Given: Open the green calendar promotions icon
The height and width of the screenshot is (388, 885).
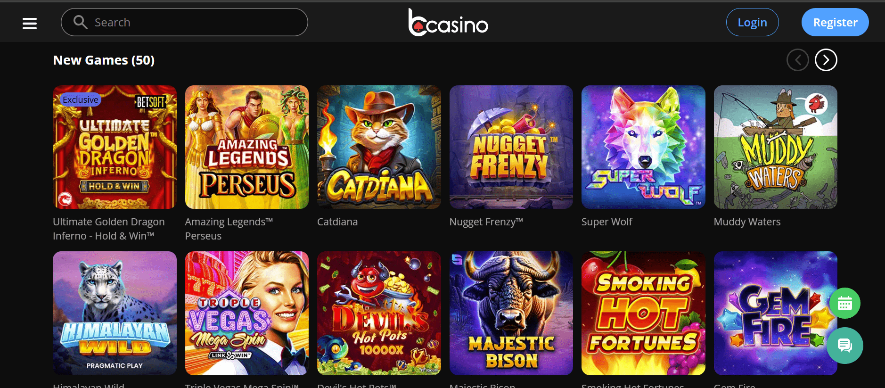Looking at the screenshot, I should [845, 303].
